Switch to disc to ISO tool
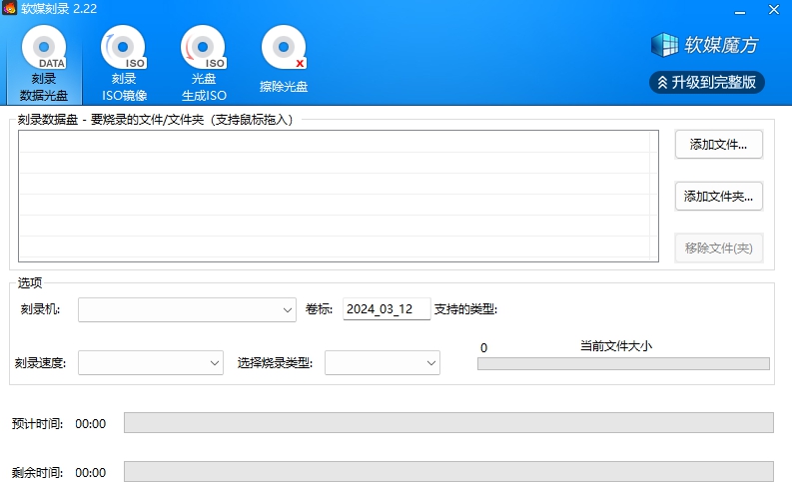 pyautogui.click(x=204, y=63)
